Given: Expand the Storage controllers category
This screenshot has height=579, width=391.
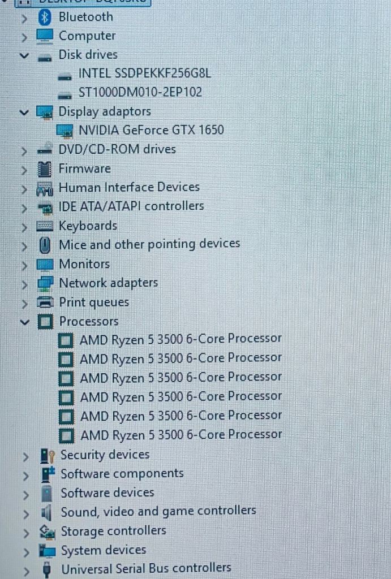Looking at the screenshot, I should click(x=25, y=532).
